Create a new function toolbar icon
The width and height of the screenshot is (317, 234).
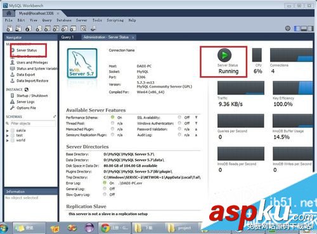[73, 29]
